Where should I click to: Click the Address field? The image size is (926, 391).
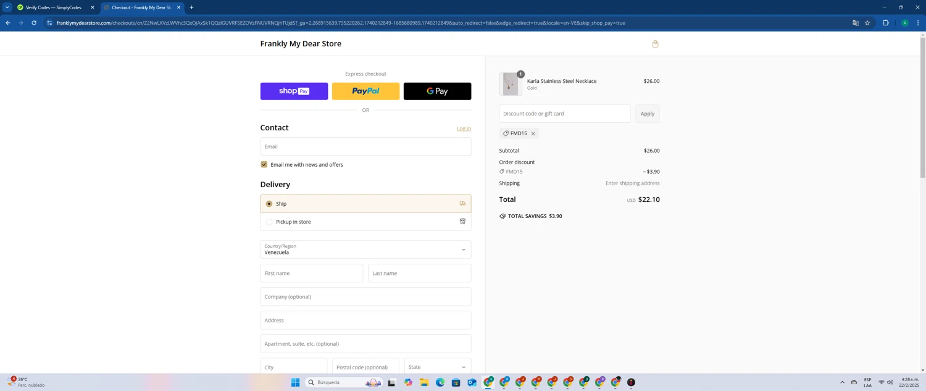coord(365,320)
